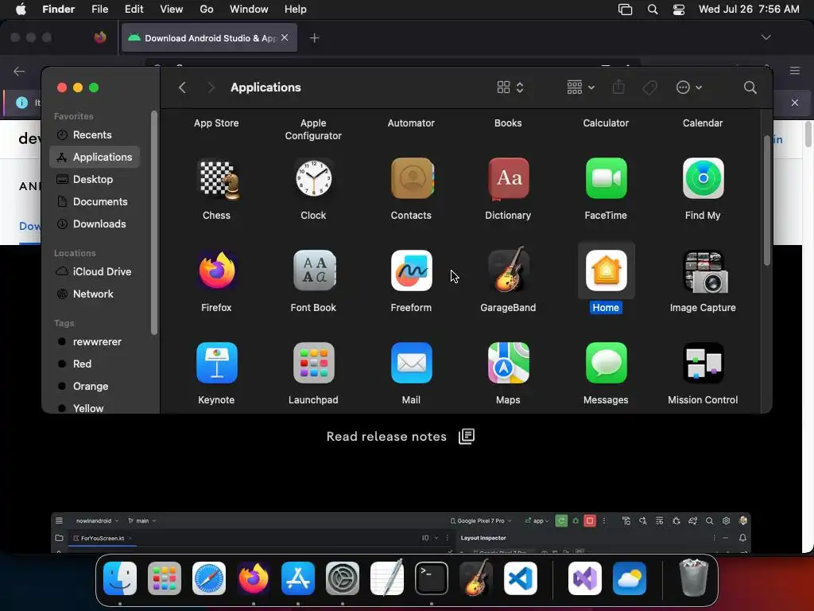Select the Orange tag in sidebar
Image resolution: width=814 pixels, height=611 pixels.
point(95,387)
